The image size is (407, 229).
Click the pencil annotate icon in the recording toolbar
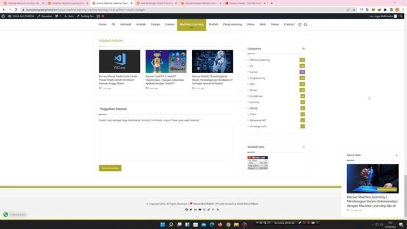(300, 223)
